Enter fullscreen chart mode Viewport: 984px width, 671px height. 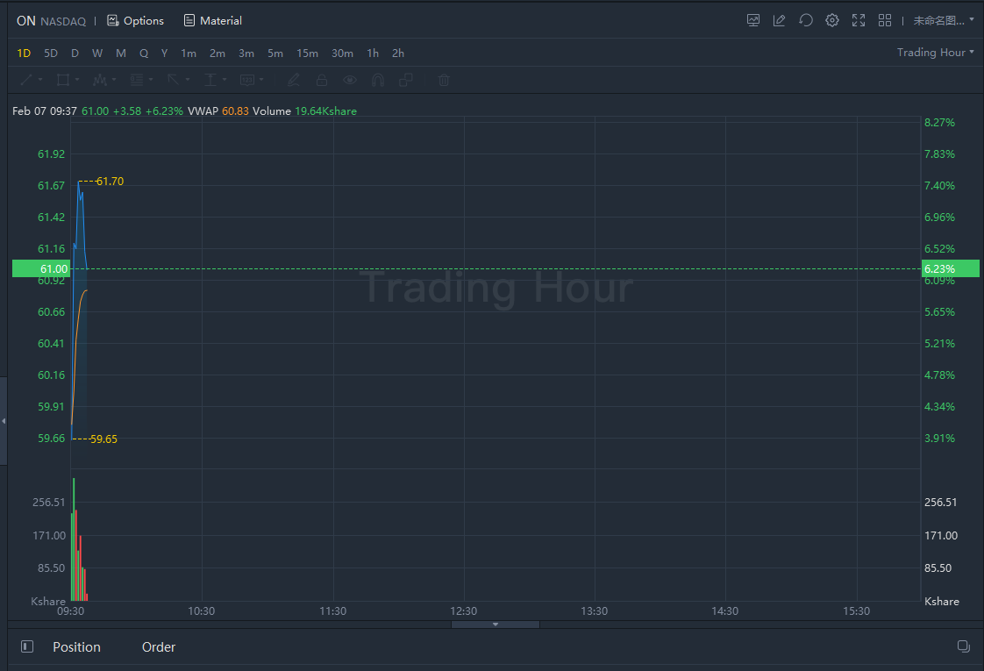pyautogui.click(x=859, y=20)
